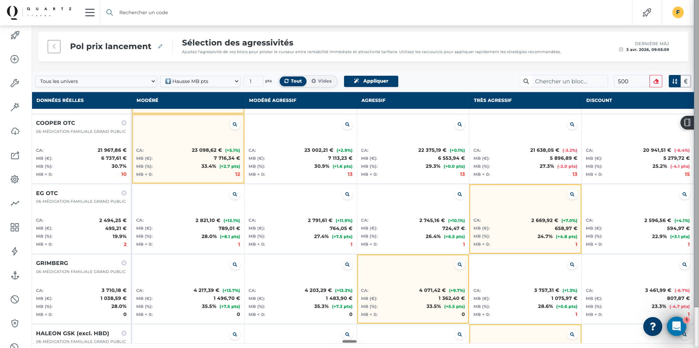Viewport: 699px width, 348px height.
Task: Open the hamburger menu beside Quartz logo
Action: coord(90,13)
